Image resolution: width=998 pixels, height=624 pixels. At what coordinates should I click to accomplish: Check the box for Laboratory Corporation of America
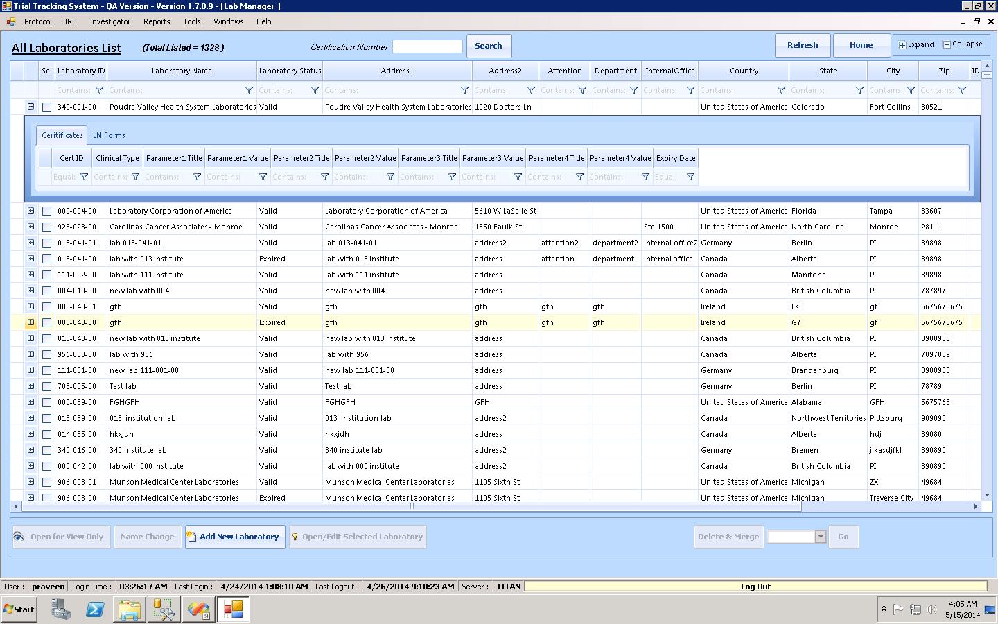click(x=46, y=211)
